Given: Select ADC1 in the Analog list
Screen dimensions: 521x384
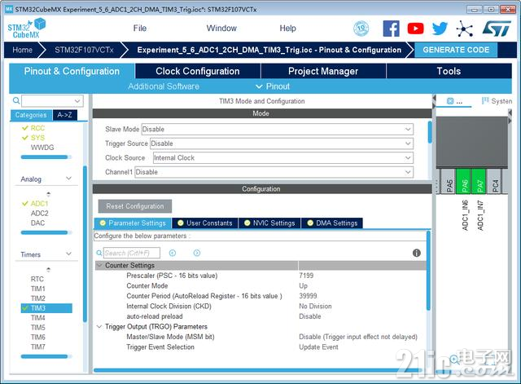Looking at the screenshot, I should pos(40,204).
